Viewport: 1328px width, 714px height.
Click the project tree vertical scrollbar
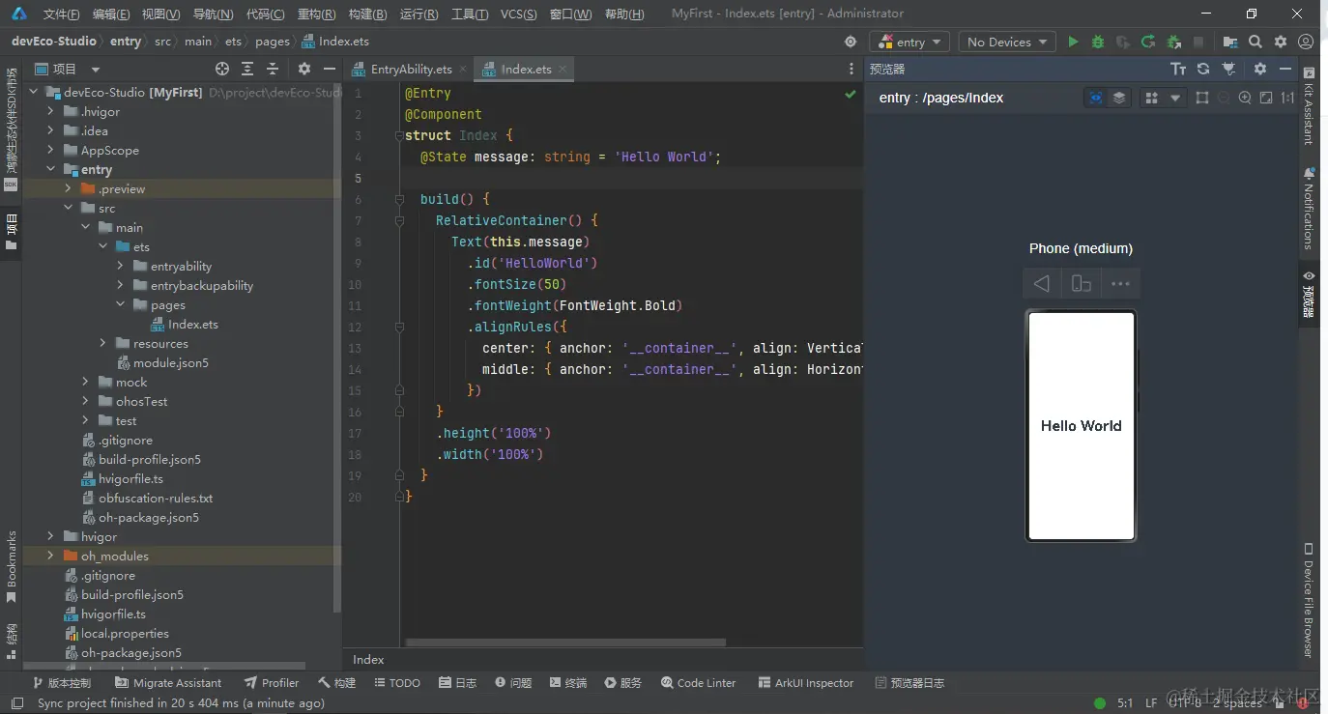[336, 348]
